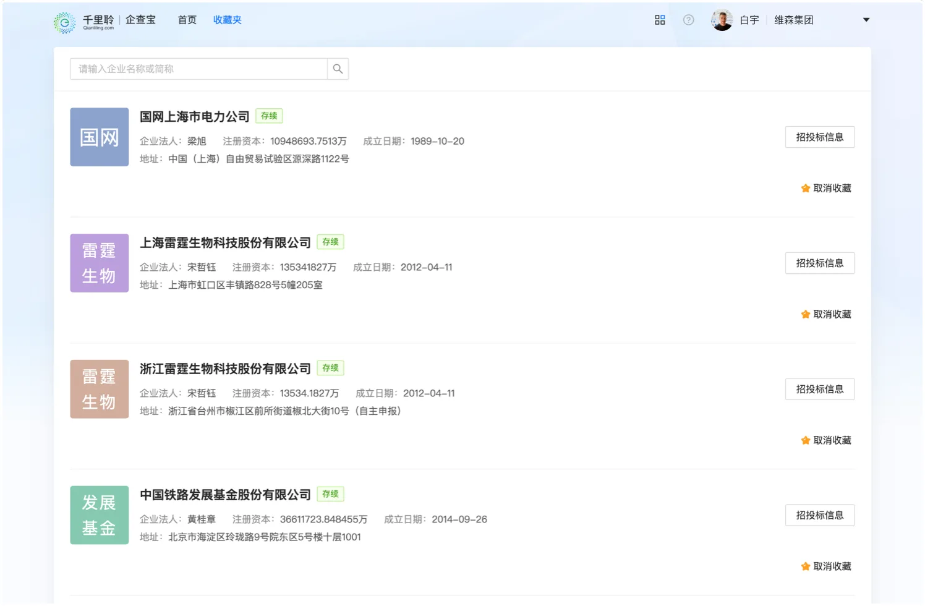Open the 收藏夹 tab
This screenshot has width=925, height=606.
pos(228,20)
